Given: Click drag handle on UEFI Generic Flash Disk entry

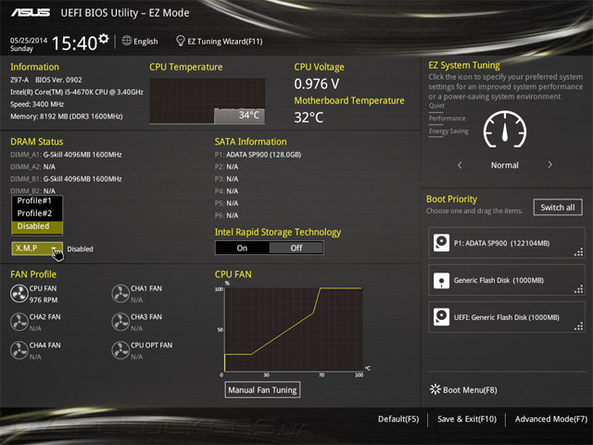Looking at the screenshot, I should [x=578, y=326].
